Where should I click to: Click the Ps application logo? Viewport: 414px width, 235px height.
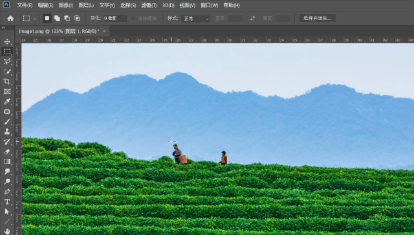pyautogui.click(x=6, y=5)
